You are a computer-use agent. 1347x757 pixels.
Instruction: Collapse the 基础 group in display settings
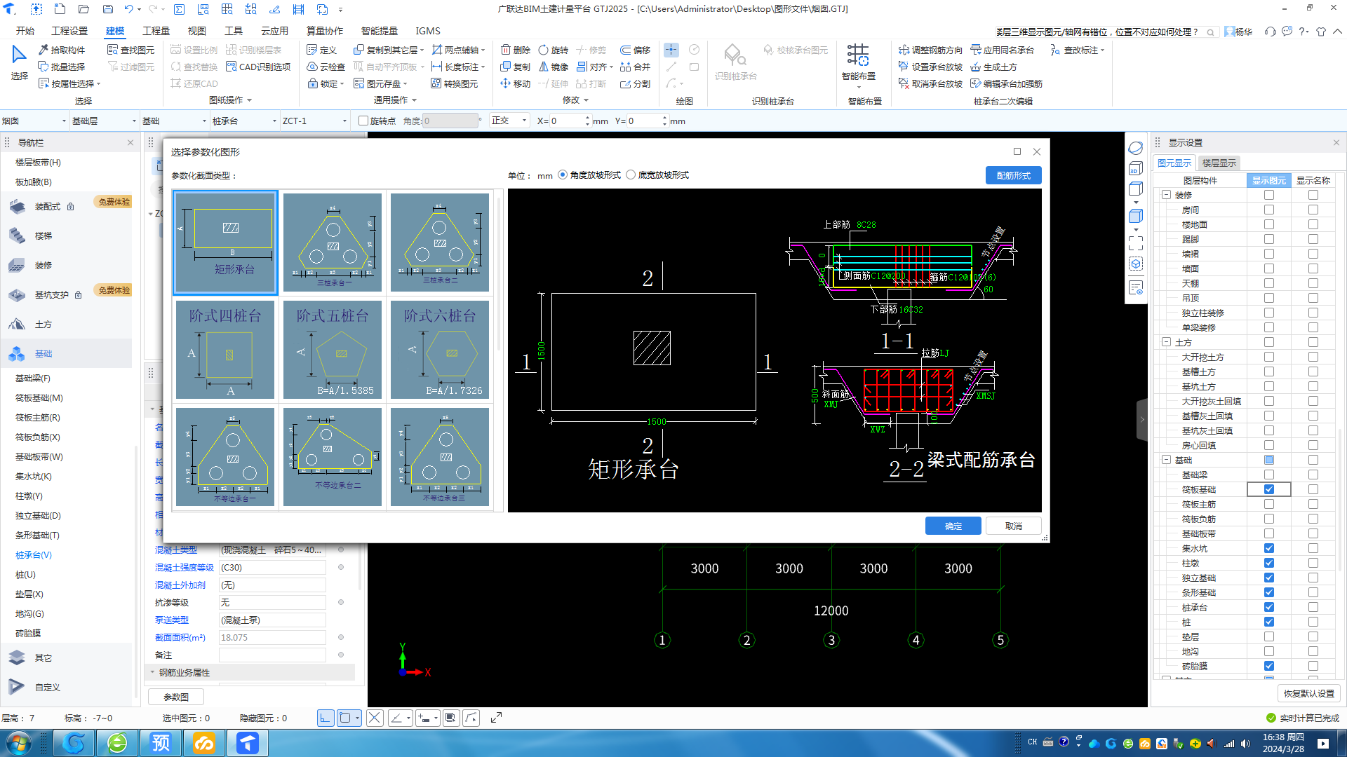(1166, 460)
